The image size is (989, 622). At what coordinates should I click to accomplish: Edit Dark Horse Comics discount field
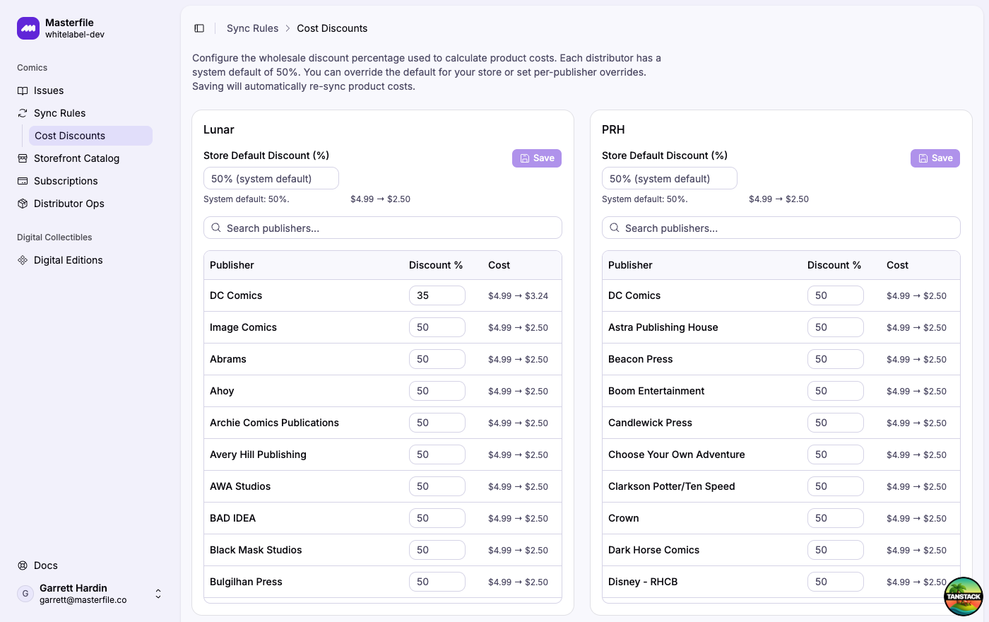coord(836,550)
